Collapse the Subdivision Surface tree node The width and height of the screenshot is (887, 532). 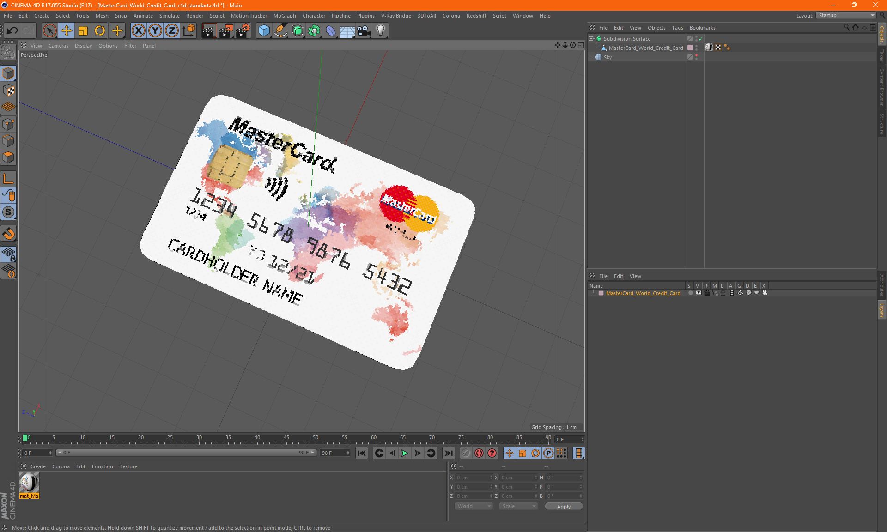tap(591, 39)
